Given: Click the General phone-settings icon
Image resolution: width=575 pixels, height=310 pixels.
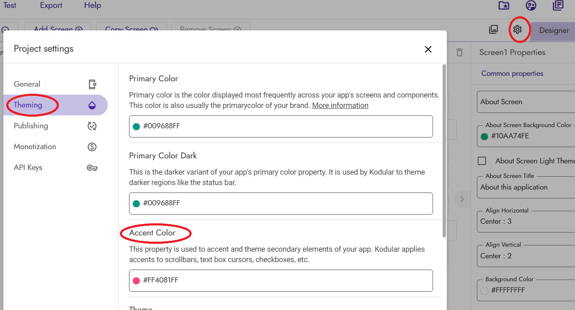Looking at the screenshot, I should 92,84.
